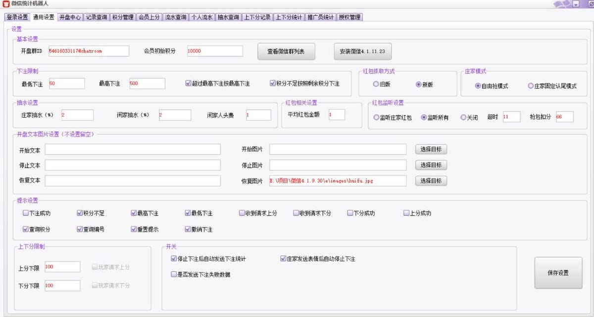The height and width of the screenshot is (317, 594).
Task: Click 选择目标 next to 开始图片
Action: click(431, 149)
